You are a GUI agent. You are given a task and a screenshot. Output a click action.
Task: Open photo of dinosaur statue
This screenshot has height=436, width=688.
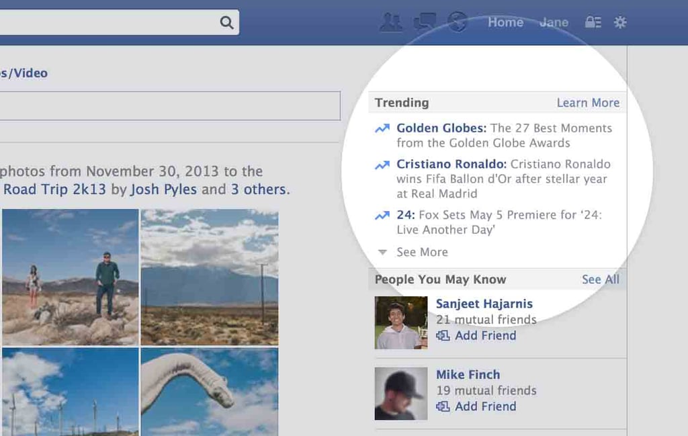210,392
